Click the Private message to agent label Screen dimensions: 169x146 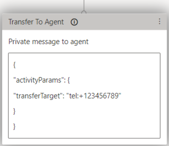[x=48, y=41]
